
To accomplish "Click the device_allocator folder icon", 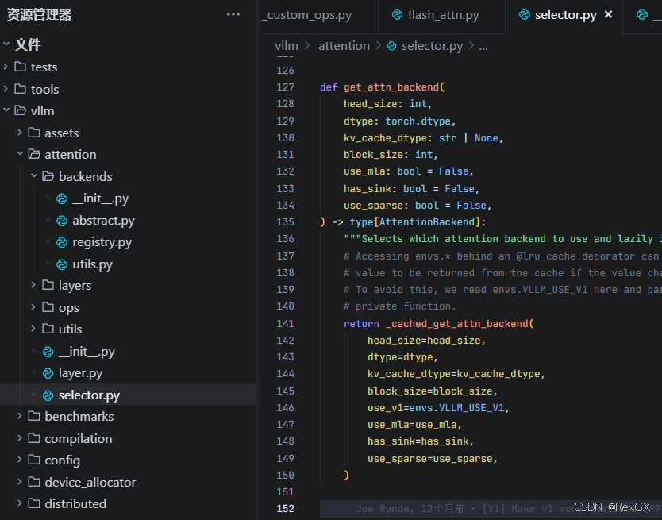I will pyautogui.click(x=34, y=482).
